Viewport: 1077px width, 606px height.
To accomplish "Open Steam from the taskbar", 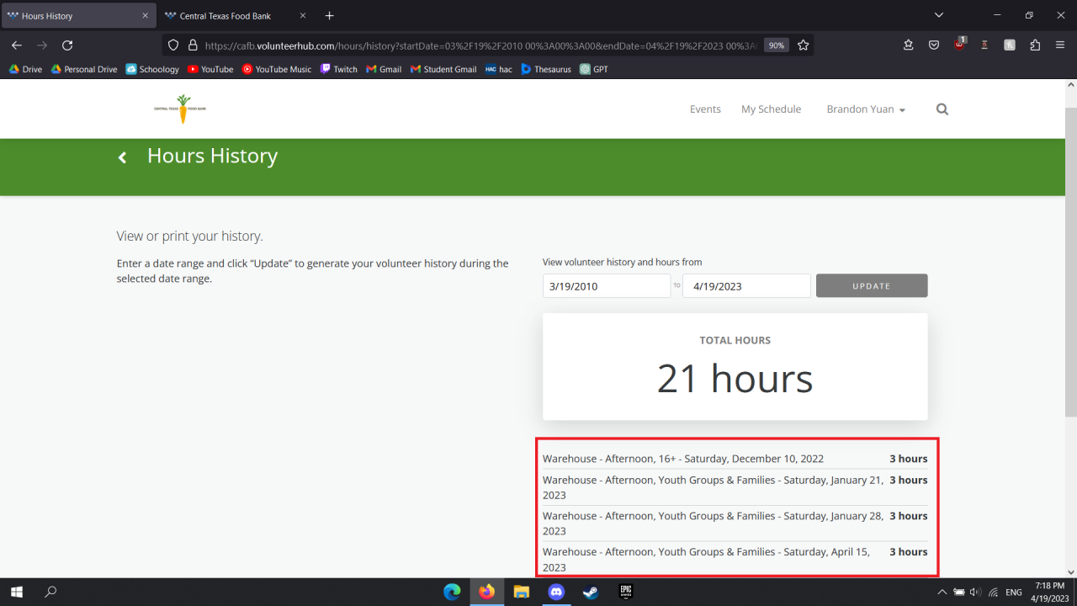I will (x=591, y=592).
